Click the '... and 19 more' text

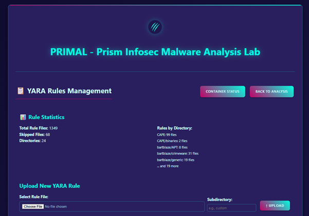click(168, 166)
